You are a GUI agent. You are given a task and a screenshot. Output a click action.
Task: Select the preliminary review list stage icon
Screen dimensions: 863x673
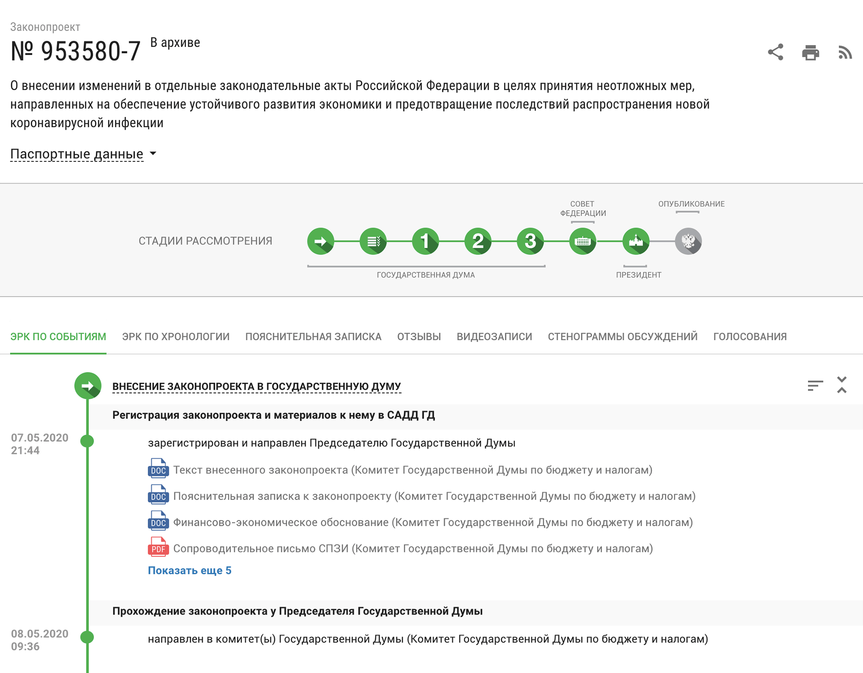click(x=373, y=241)
